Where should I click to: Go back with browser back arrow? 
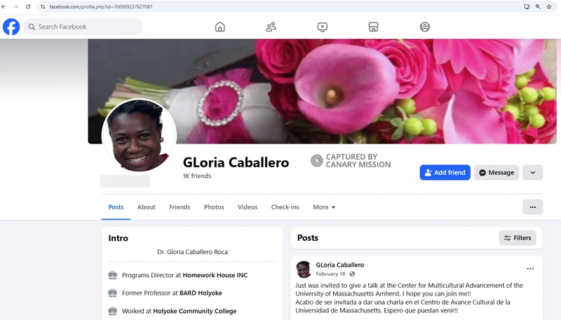[4, 7]
